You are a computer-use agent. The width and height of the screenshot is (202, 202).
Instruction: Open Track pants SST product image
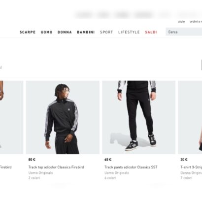coord(139,117)
